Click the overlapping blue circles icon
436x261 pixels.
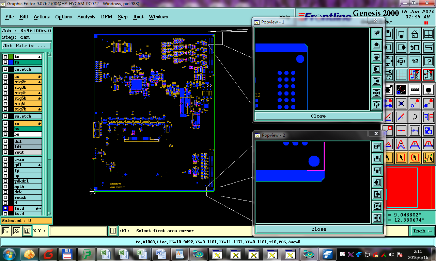[428, 130]
